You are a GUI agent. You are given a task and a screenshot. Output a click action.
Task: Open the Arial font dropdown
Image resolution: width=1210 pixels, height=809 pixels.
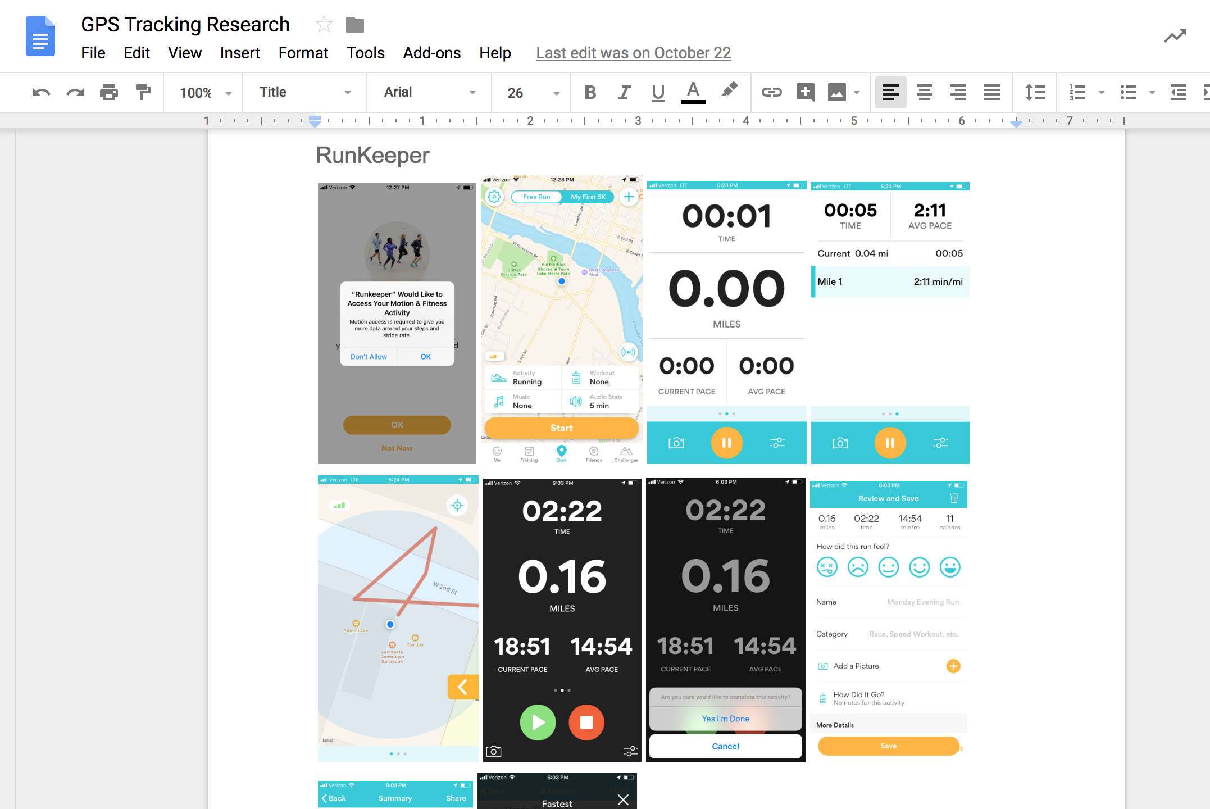[430, 92]
